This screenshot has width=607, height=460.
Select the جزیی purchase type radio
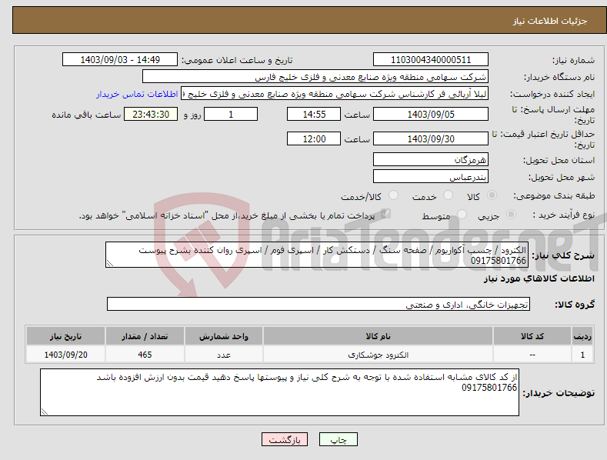[511, 215]
